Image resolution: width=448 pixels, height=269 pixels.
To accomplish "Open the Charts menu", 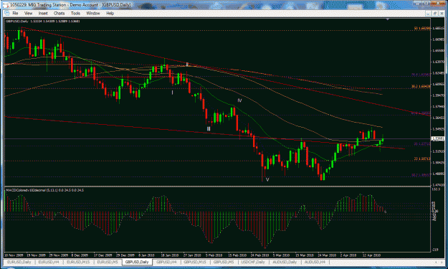I will (x=59, y=14).
